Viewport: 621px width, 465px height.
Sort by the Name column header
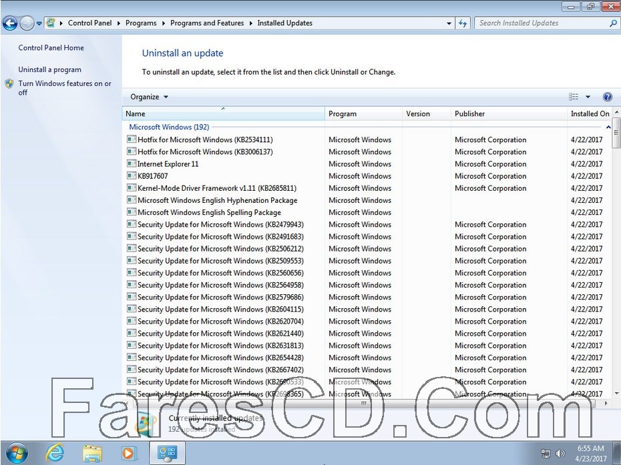pyautogui.click(x=224, y=113)
